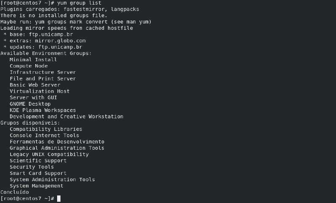Click the 'System Management' entry
336x203 pixels.
point(36,186)
